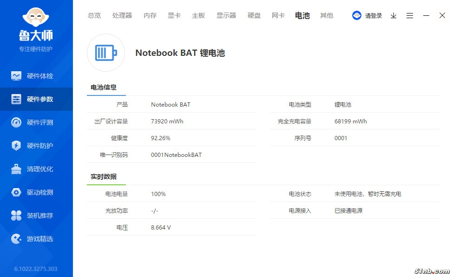Viewport: 453px width, 277px height.
Task: Open the 其他 tab
Action: tap(327, 15)
